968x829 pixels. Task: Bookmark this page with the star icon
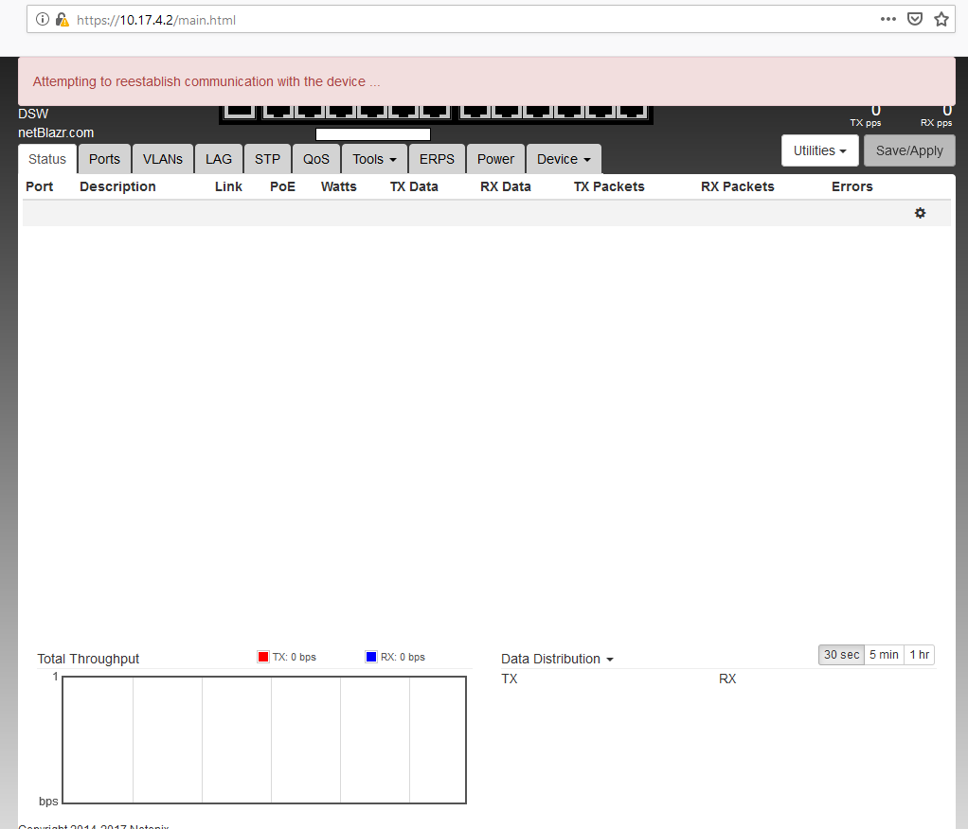(941, 19)
